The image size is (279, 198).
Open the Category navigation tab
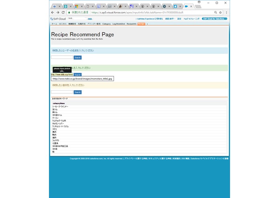click(x=106, y=24)
